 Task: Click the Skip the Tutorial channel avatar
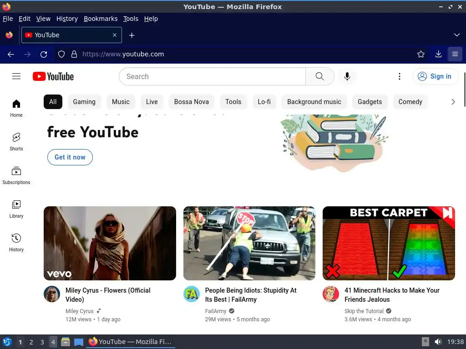pos(331,294)
